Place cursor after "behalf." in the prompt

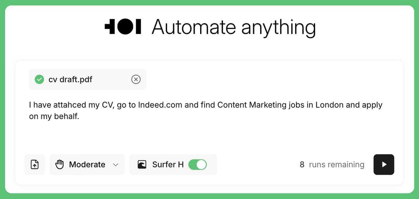click(x=80, y=117)
